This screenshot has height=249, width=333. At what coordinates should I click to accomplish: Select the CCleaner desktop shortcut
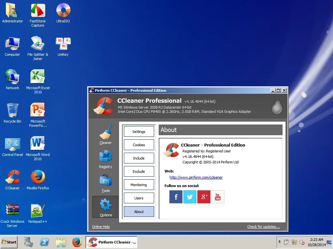(x=12, y=180)
